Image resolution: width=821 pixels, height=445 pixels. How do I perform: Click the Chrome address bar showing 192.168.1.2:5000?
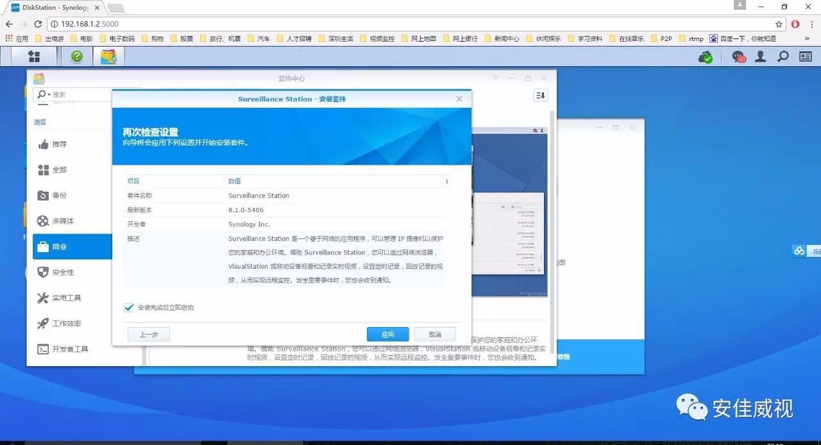(385, 24)
